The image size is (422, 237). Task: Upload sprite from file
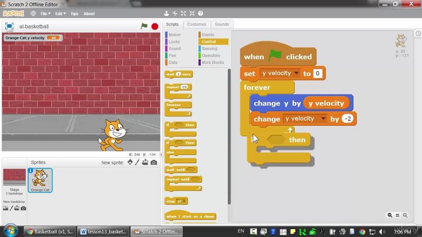point(145,162)
